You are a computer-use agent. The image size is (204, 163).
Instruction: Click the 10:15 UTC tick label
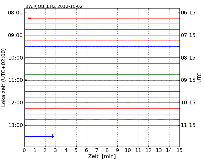tap(188, 103)
